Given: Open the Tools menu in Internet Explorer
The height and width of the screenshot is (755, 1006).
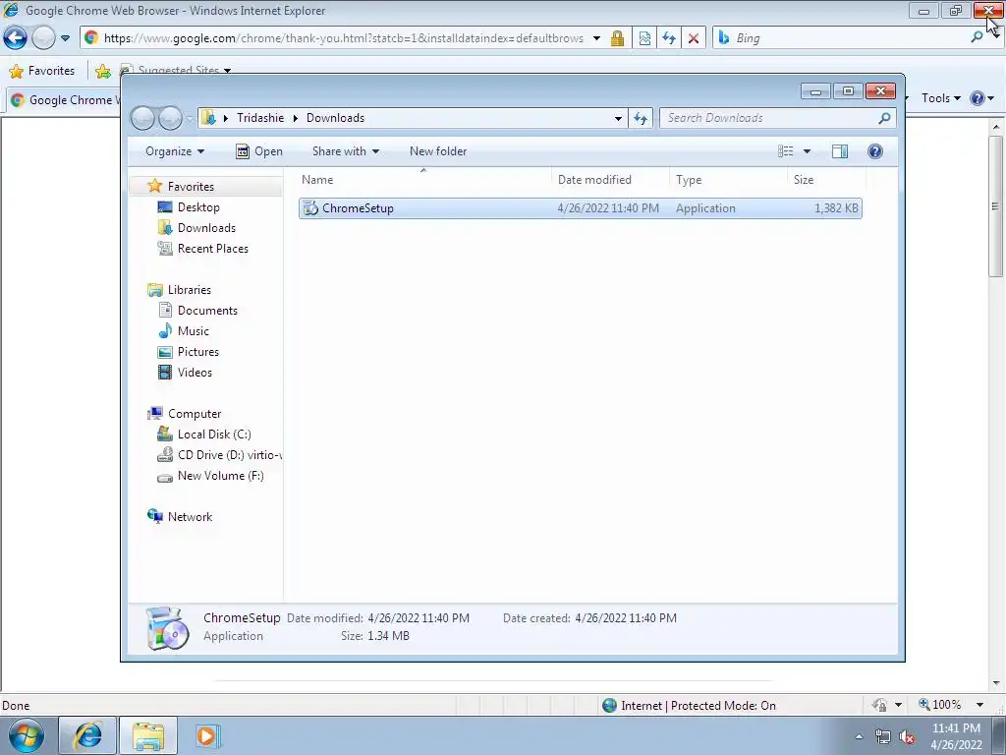Looking at the screenshot, I should pos(940,98).
